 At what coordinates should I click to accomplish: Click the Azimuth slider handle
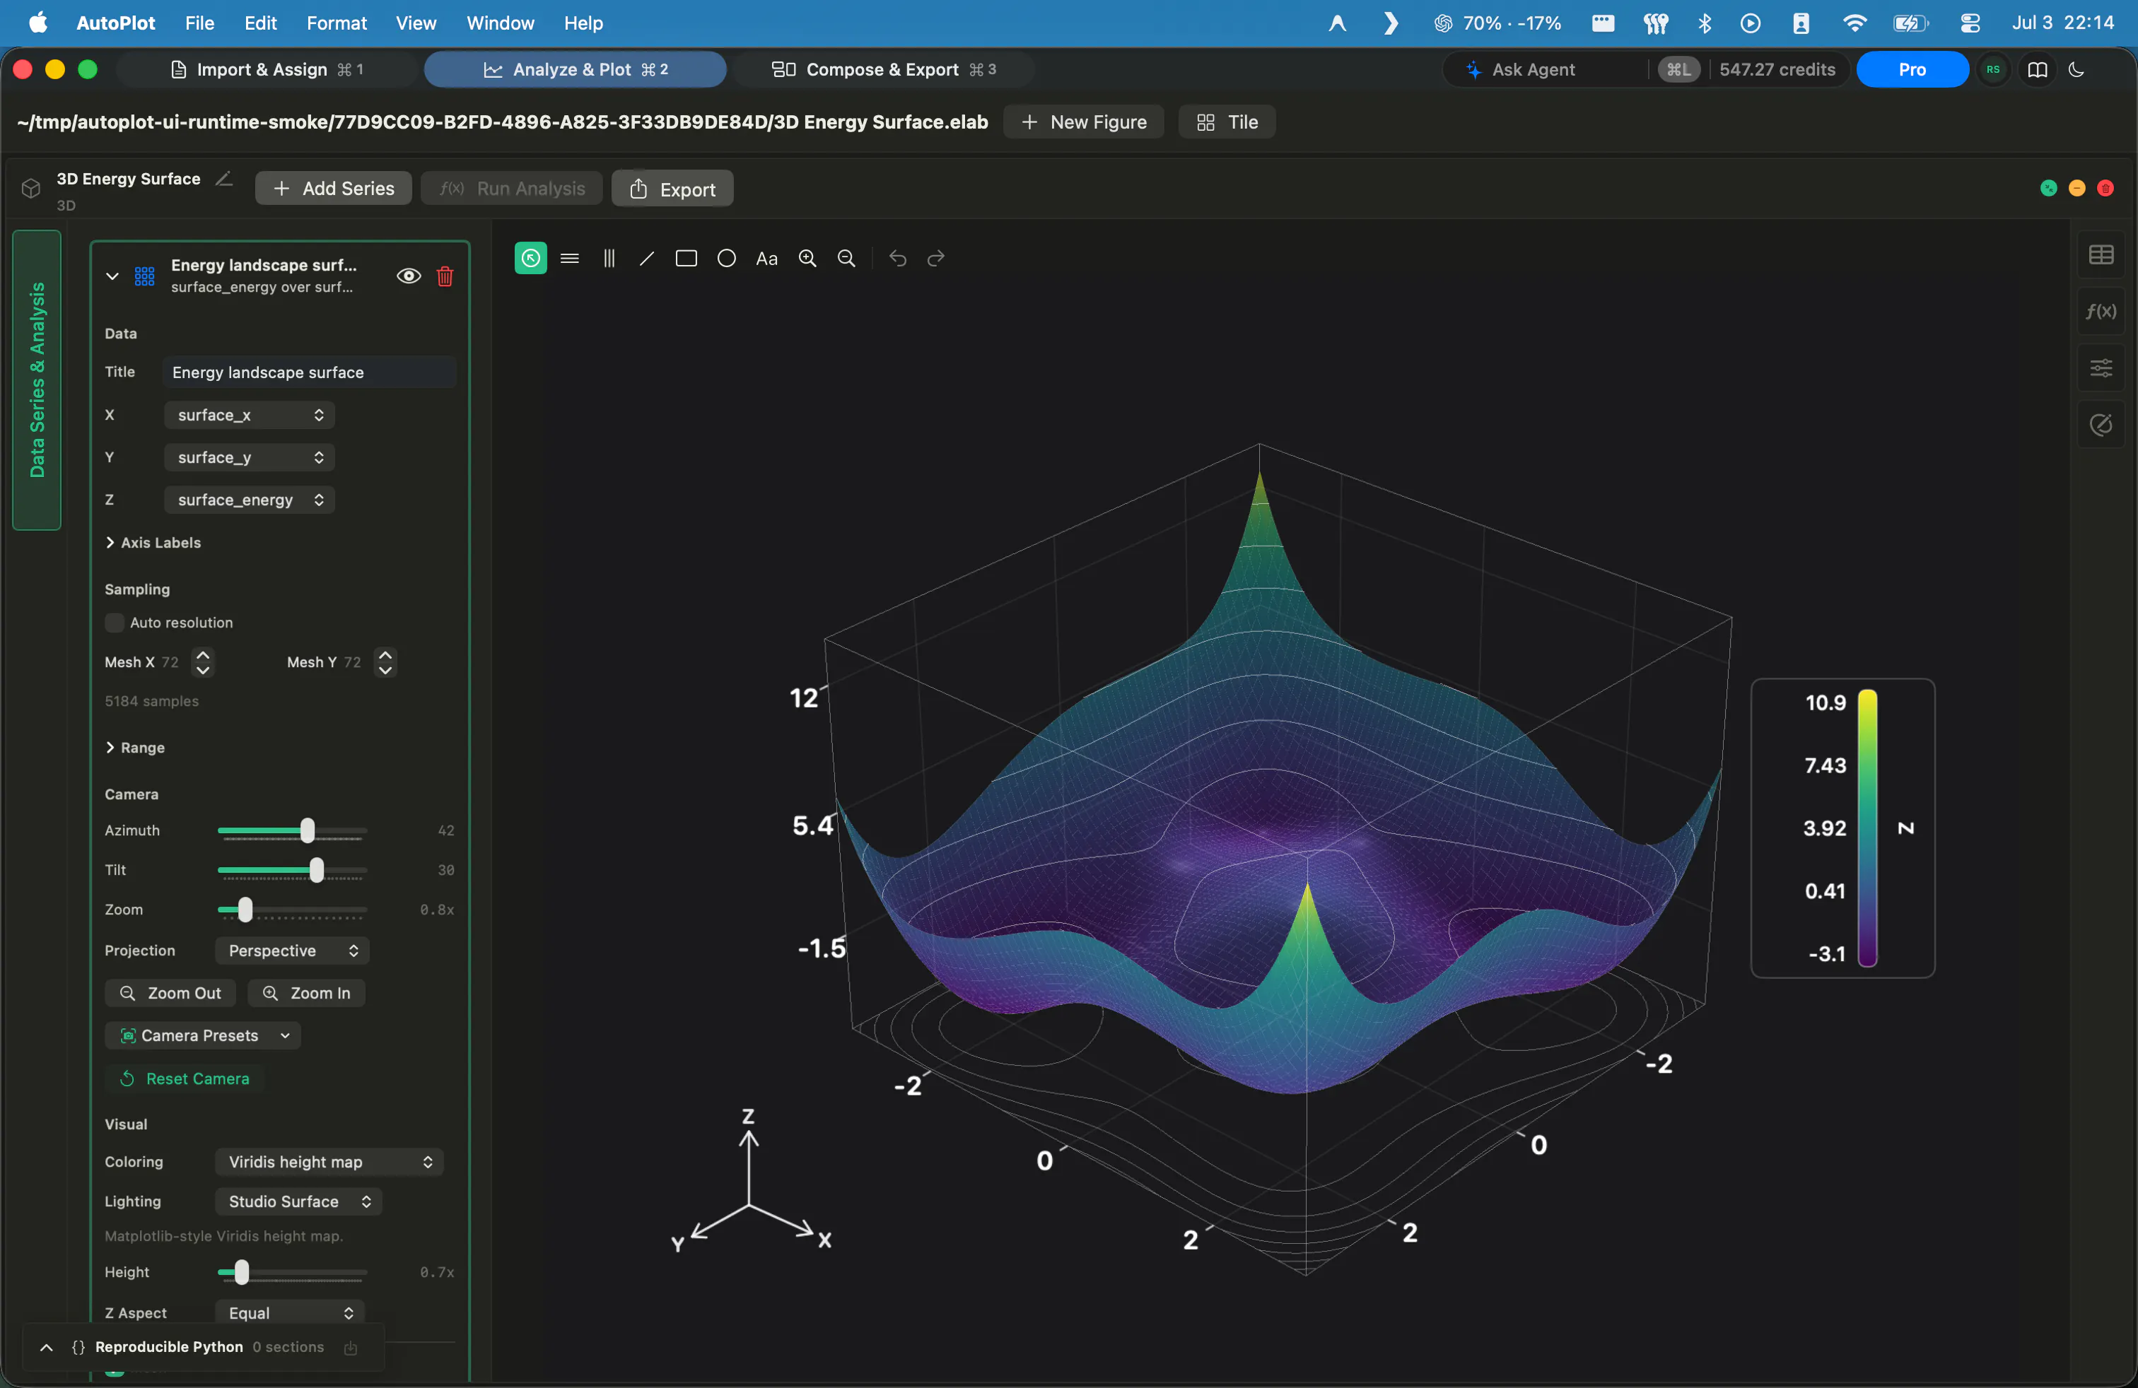pos(308,831)
